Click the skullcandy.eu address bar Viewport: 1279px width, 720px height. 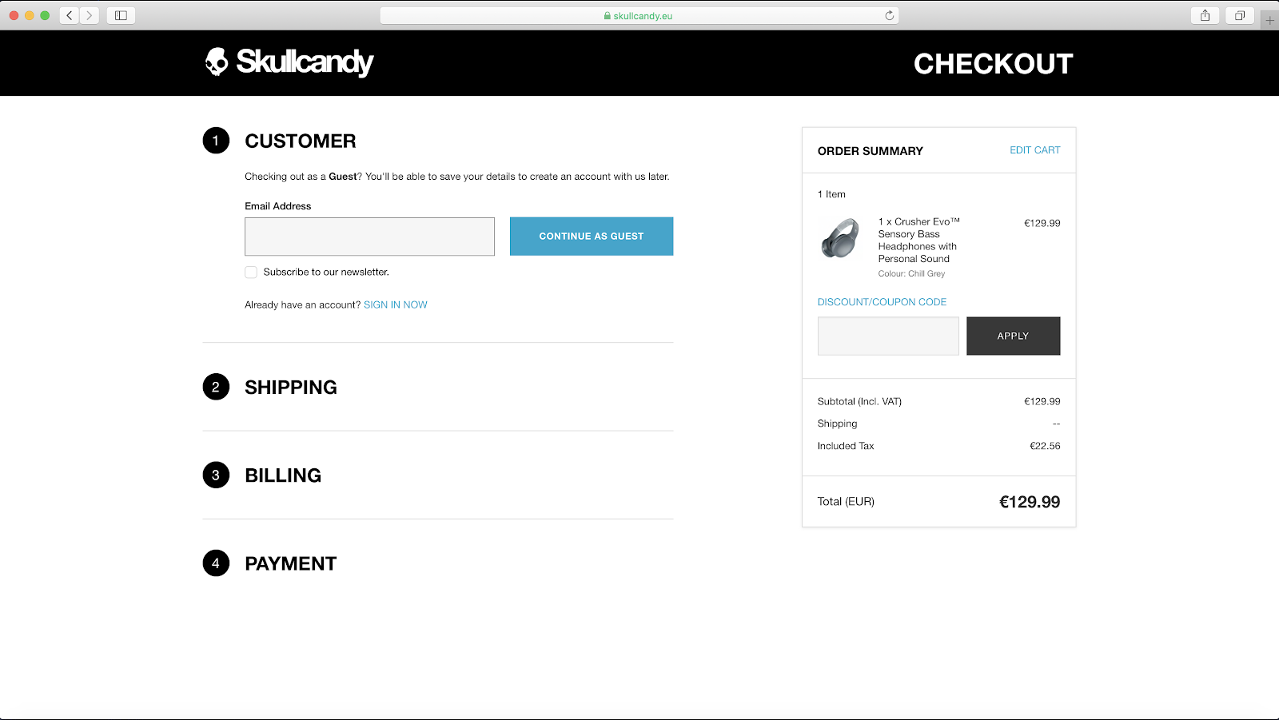click(x=639, y=15)
